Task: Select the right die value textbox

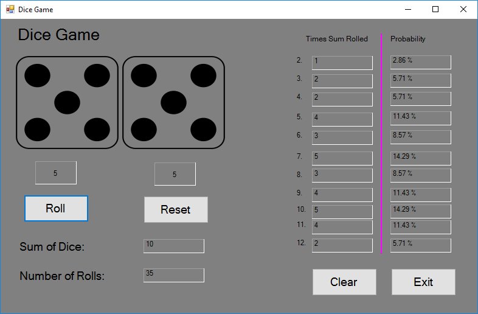Action: tap(175, 174)
